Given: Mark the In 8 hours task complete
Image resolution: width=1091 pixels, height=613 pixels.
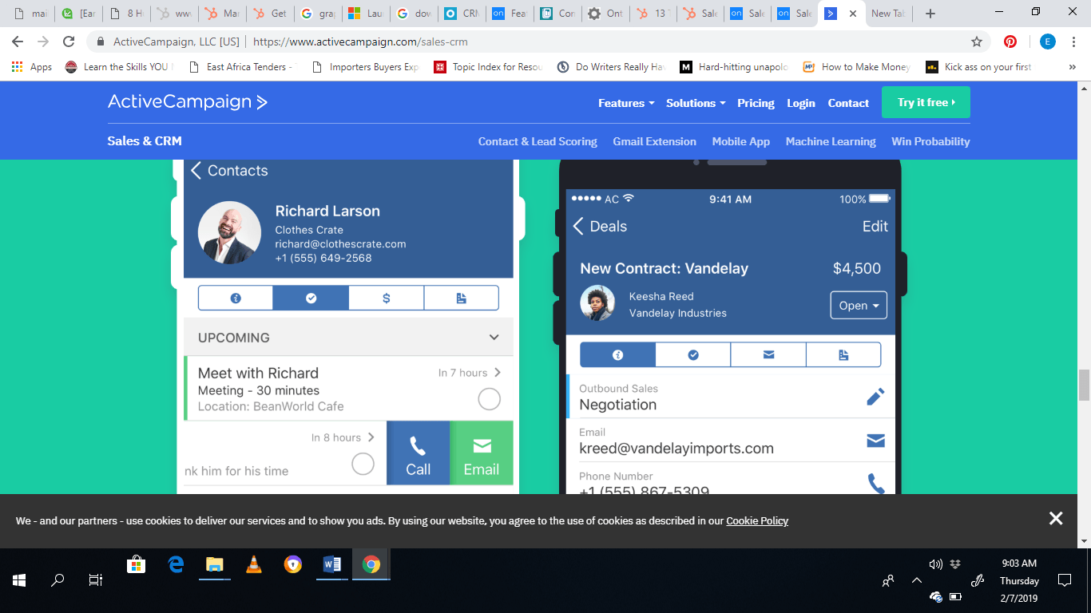Looking at the screenshot, I should tap(363, 464).
